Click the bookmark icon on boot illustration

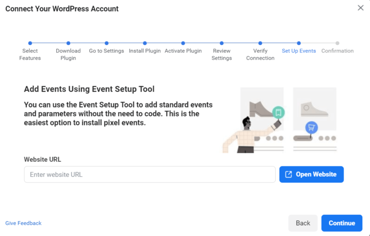point(278,112)
